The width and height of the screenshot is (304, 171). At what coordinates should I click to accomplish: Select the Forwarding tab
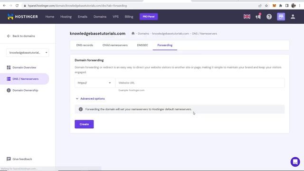165,45
